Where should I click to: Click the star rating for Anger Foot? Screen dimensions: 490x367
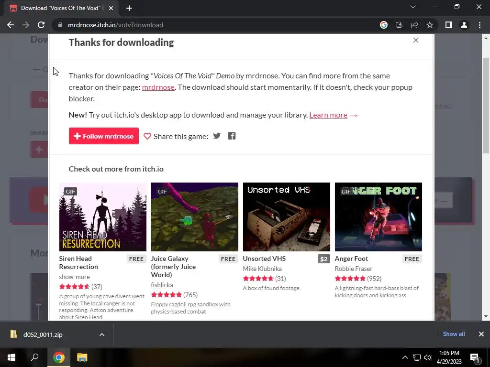pos(350,279)
